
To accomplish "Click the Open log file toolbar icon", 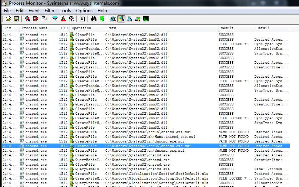I will pos(8,19).
